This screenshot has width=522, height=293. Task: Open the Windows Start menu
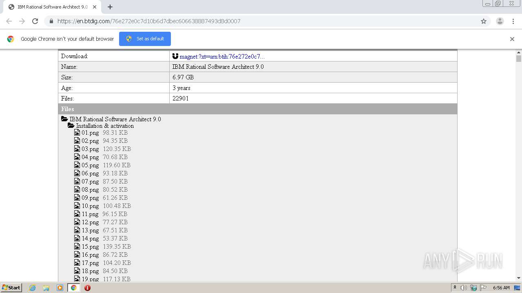[11, 287]
